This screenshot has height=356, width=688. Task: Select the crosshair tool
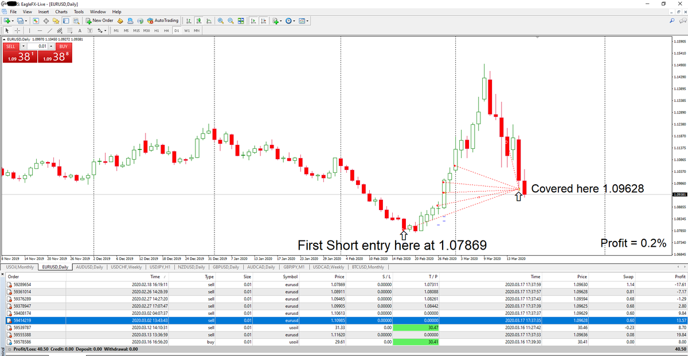pos(17,30)
